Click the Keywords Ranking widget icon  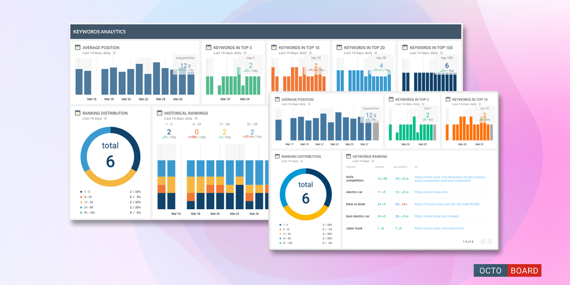[348, 156]
